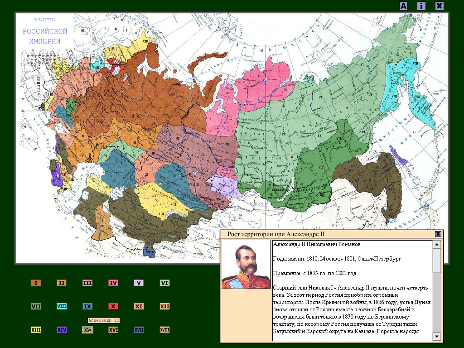This screenshot has height=348, width=464.
Task: Pick blue legend period IX
Action: click(x=87, y=306)
